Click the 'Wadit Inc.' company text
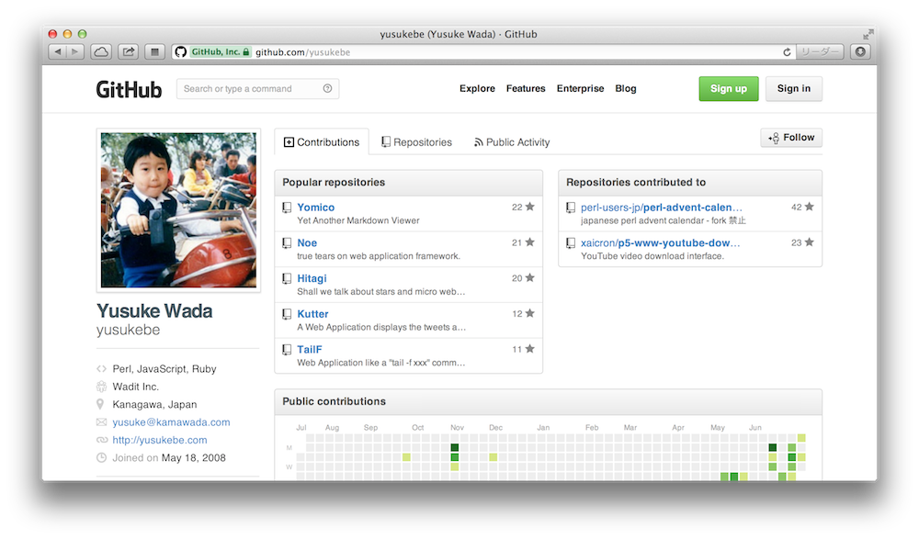 point(135,387)
